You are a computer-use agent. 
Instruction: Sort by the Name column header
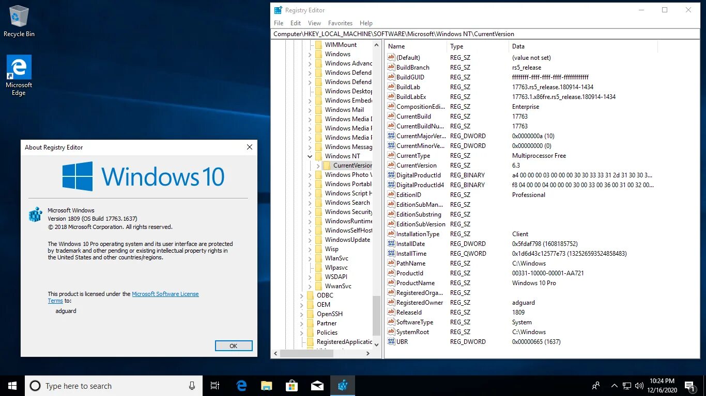click(x=416, y=46)
